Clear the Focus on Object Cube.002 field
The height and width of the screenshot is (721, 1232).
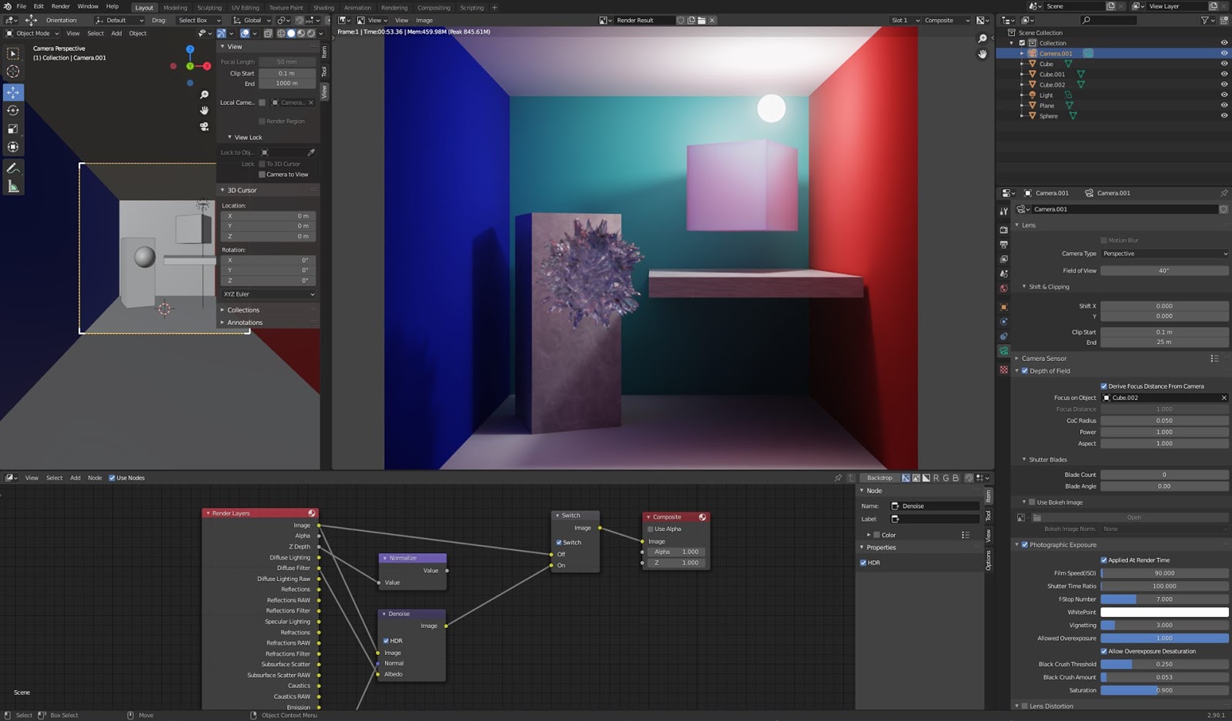(1224, 398)
